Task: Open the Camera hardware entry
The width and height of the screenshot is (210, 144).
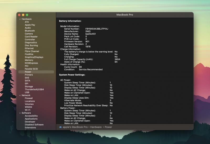Action: tap(29, 34)
